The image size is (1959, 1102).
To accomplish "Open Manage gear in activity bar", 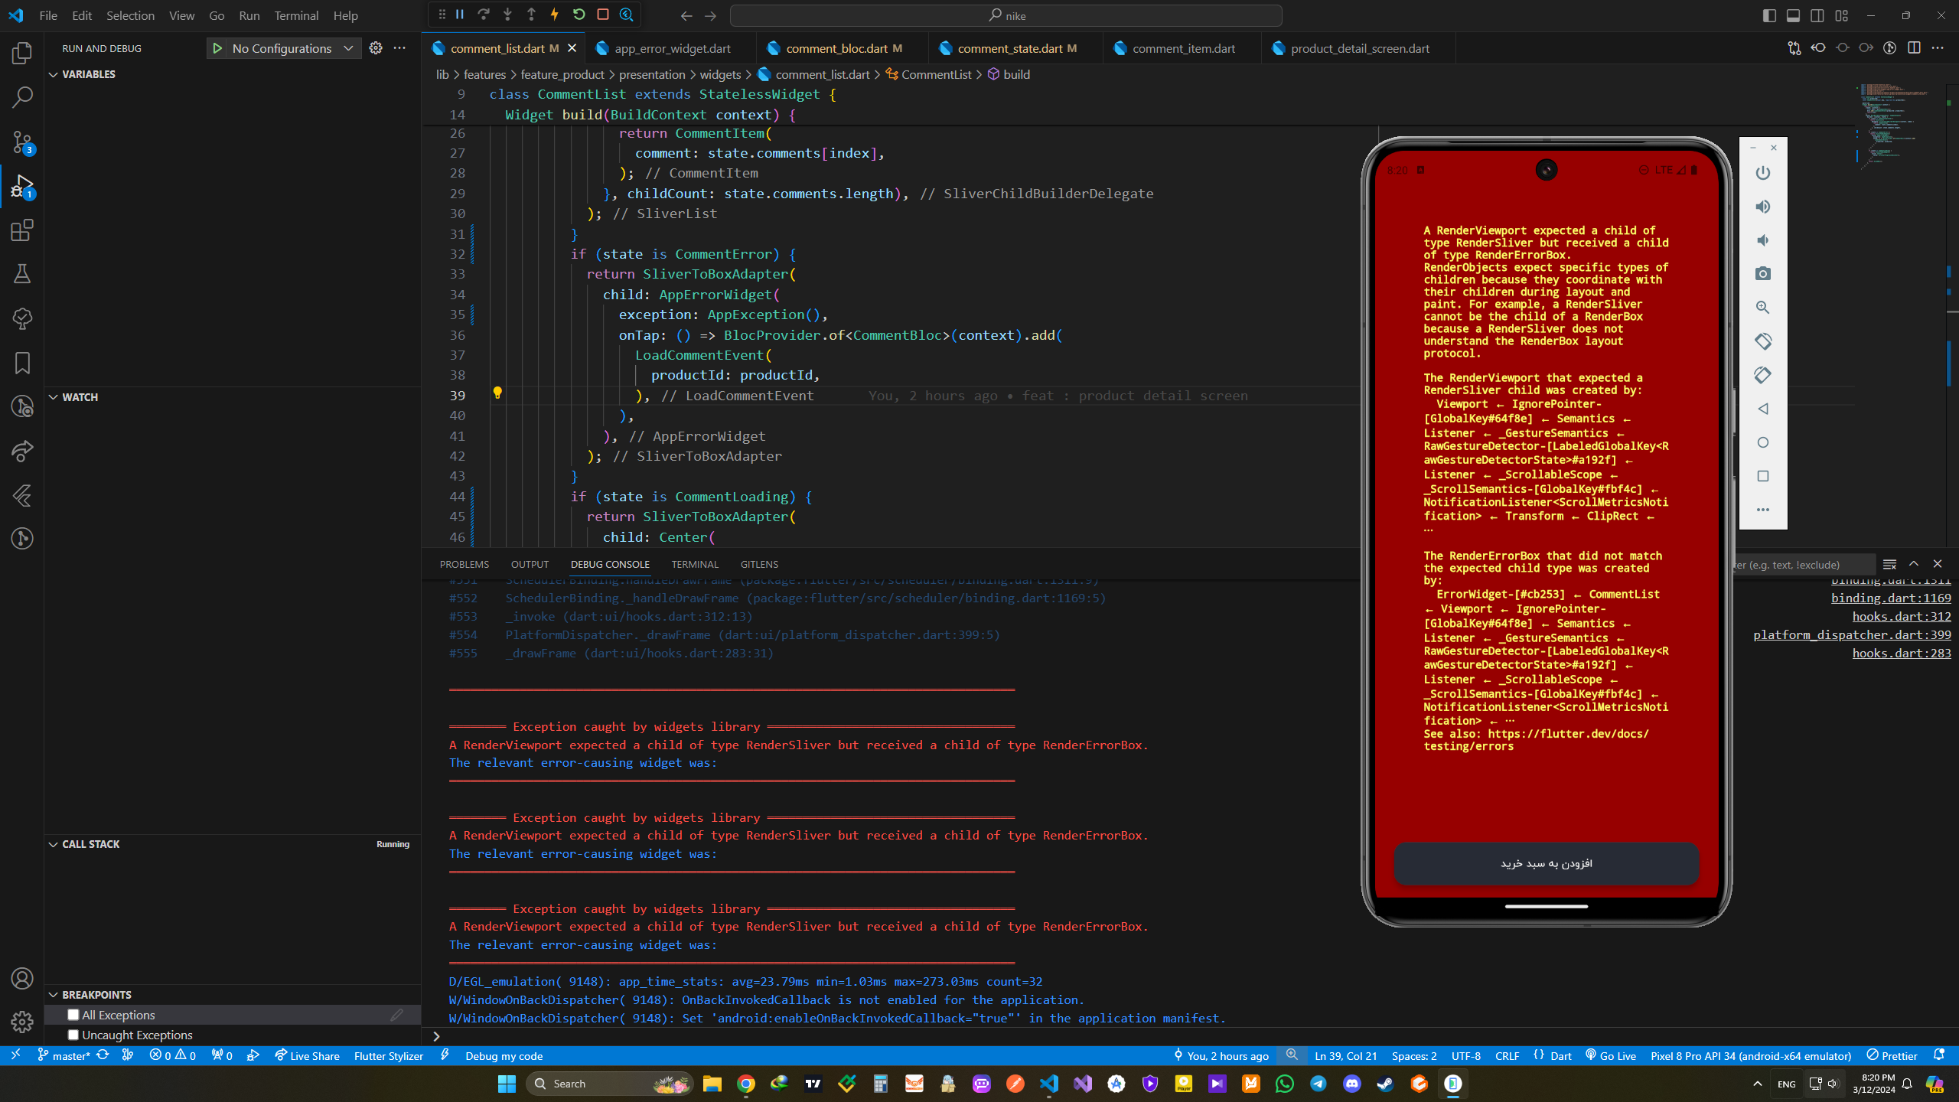I will click(22, 1022).
